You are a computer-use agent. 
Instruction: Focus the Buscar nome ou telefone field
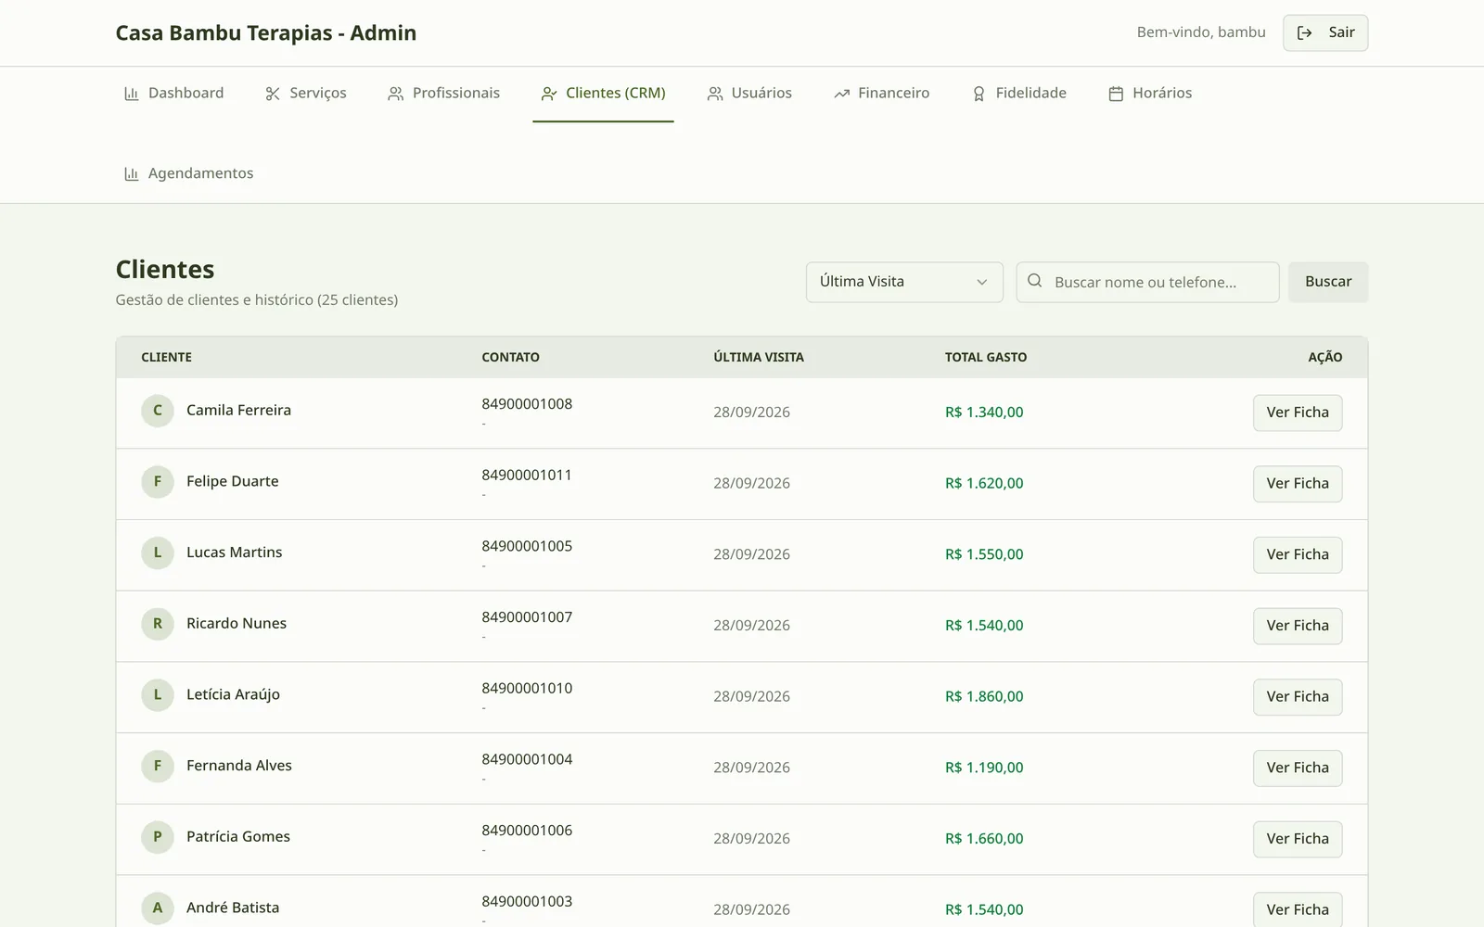tap(1147, 282)
